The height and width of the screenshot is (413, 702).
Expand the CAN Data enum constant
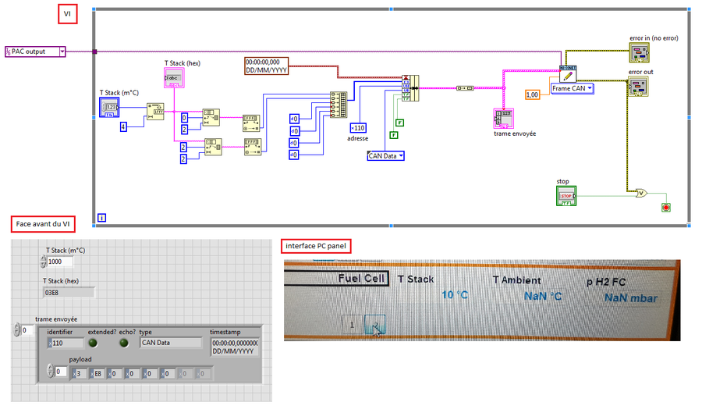click(385, 155)
